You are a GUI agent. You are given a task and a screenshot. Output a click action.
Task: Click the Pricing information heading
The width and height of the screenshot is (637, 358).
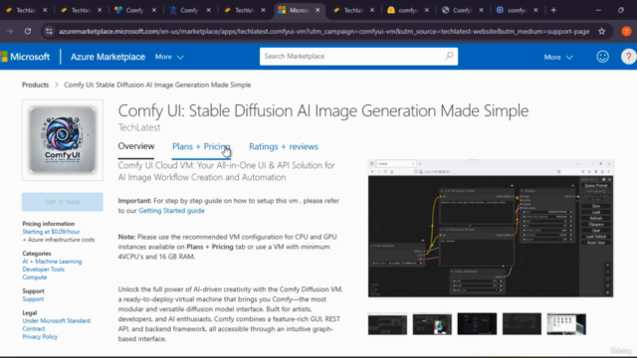tap(49, 224)
